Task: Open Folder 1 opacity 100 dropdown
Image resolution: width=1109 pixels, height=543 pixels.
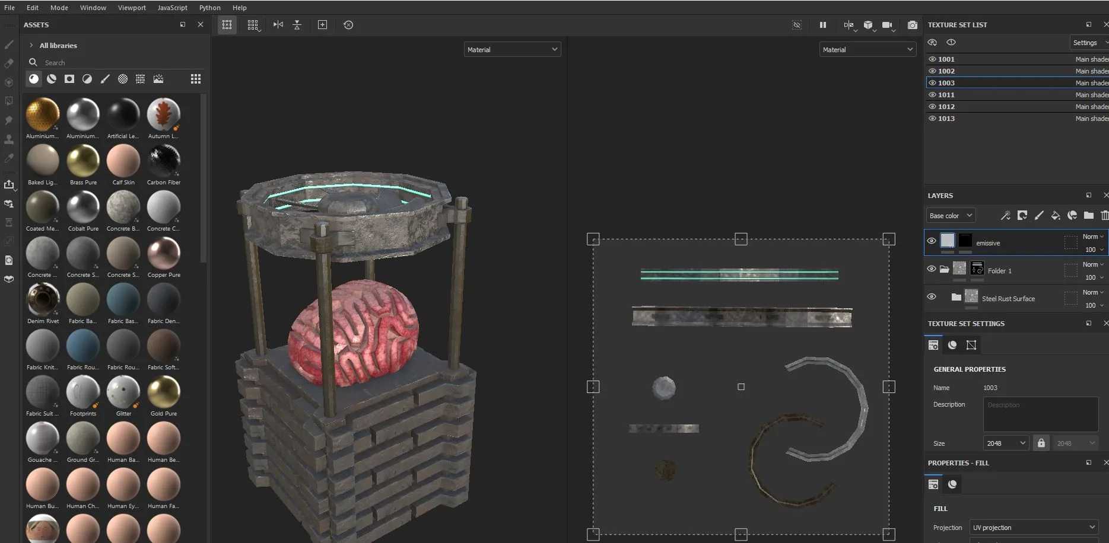Action: [x=1094, y=277]
